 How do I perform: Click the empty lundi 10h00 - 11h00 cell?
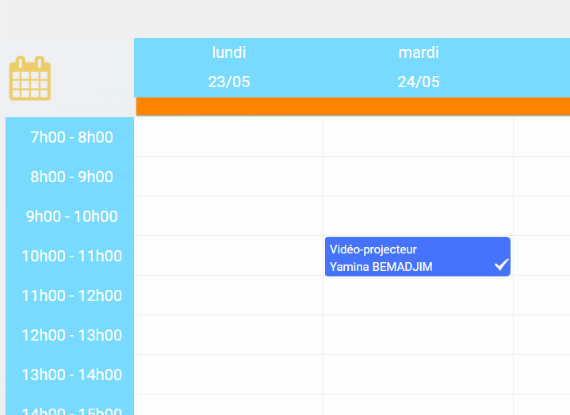click(x=229, y=256)
